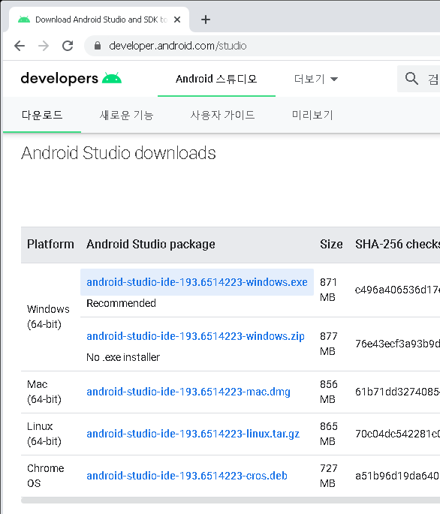This screenshot has width=440, height=514.
Task: Download android-studio-ide mac.dmg package
Action: click(188, 392)
